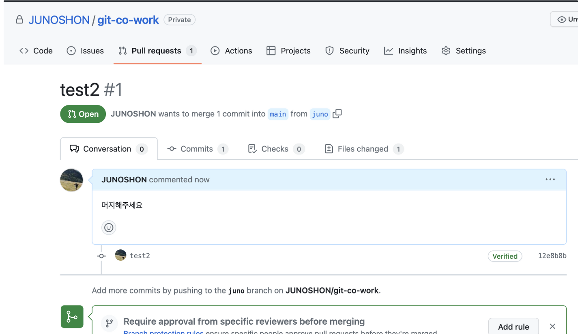Click the Pull requests counter badge
Screen dimensions: 580x334
(191, 51)
